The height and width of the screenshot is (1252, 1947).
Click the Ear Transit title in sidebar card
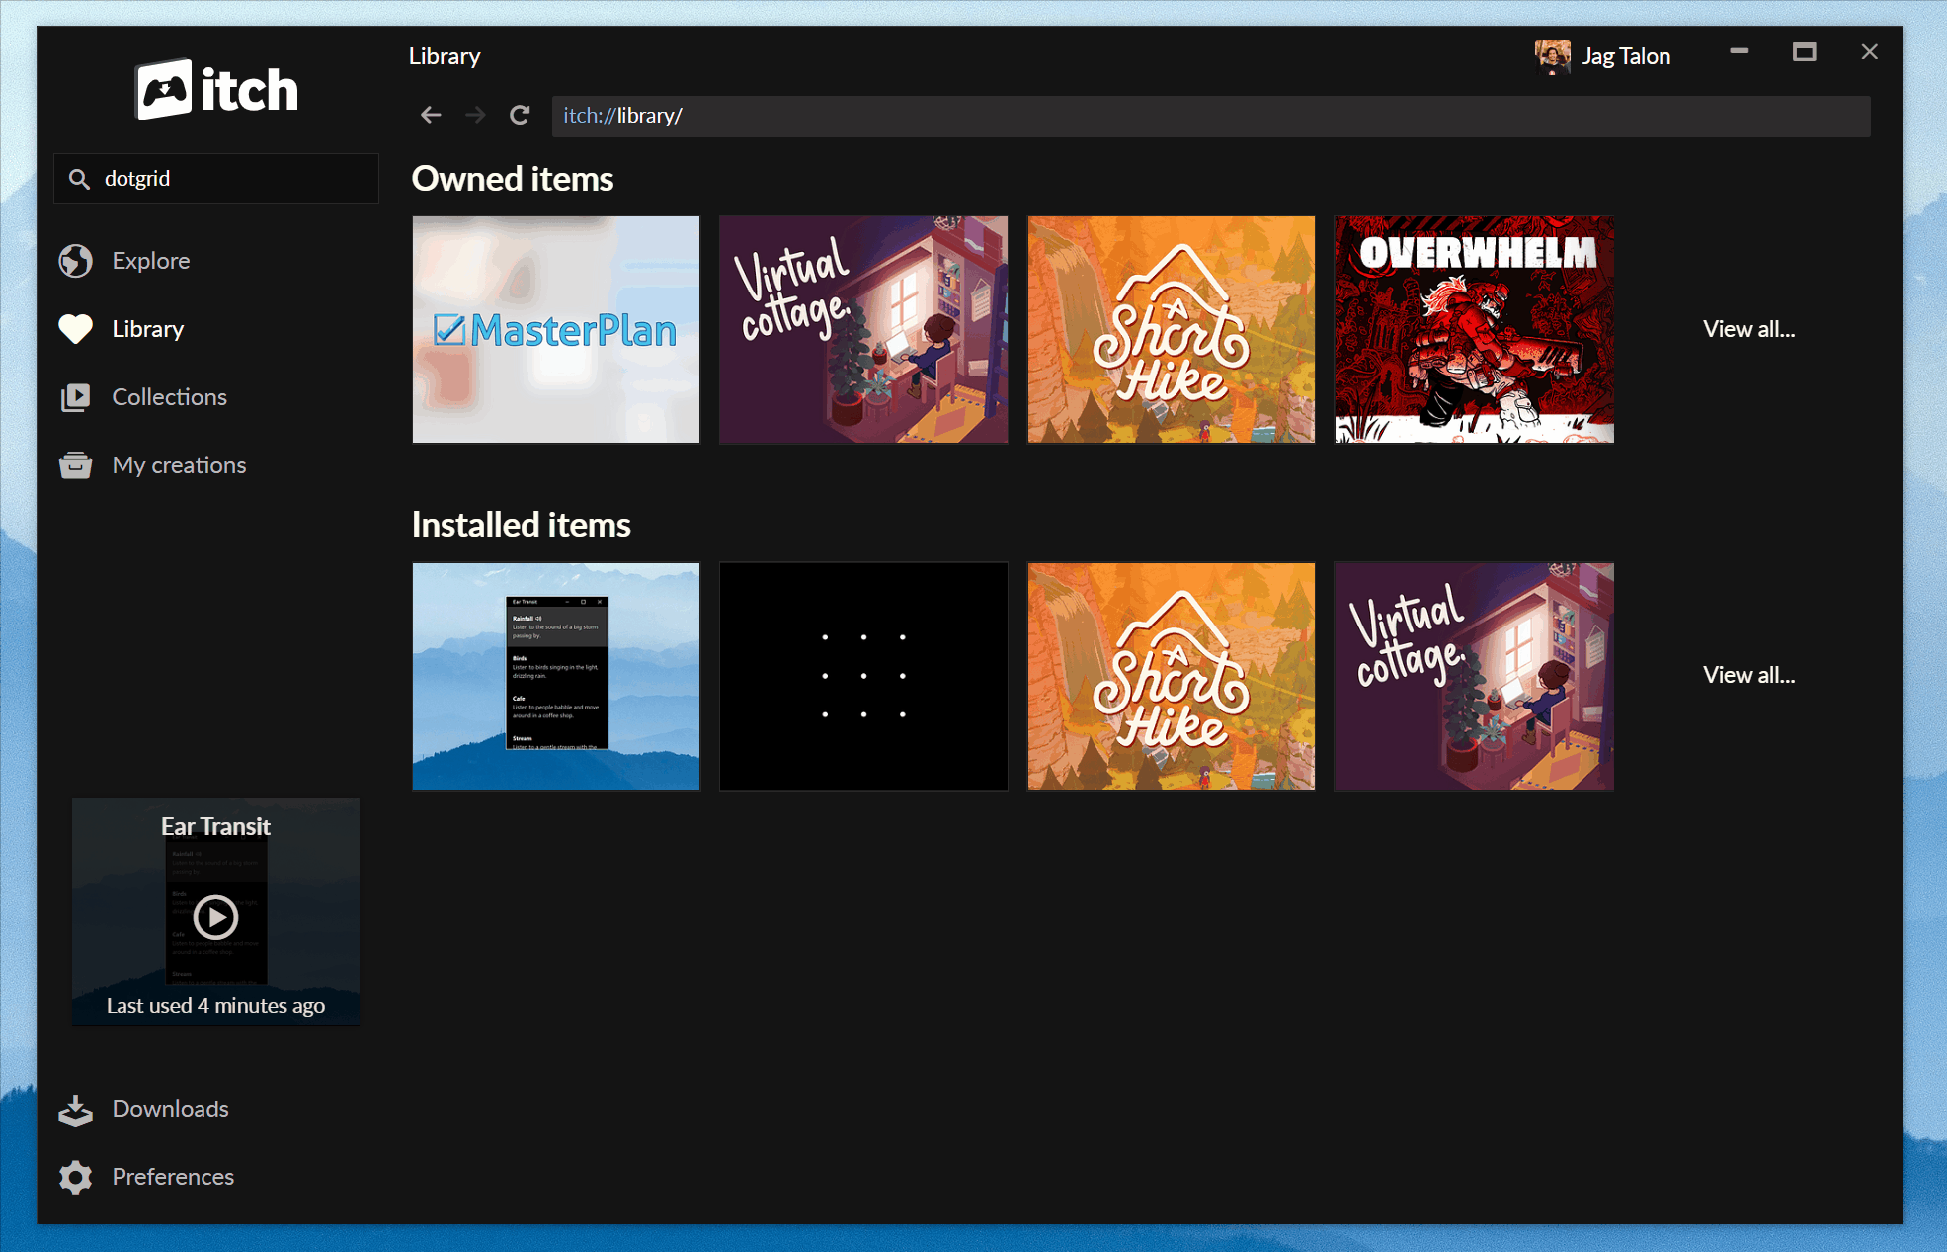pos(215,826)
